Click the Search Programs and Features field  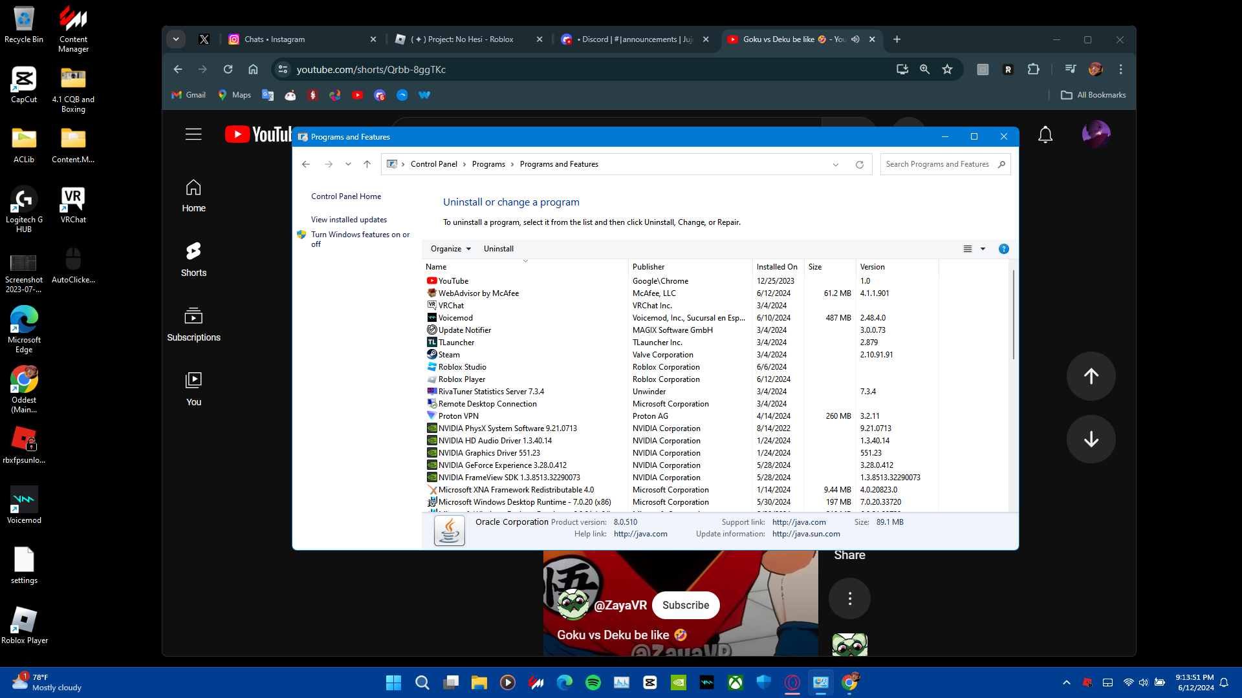[937, 164]
